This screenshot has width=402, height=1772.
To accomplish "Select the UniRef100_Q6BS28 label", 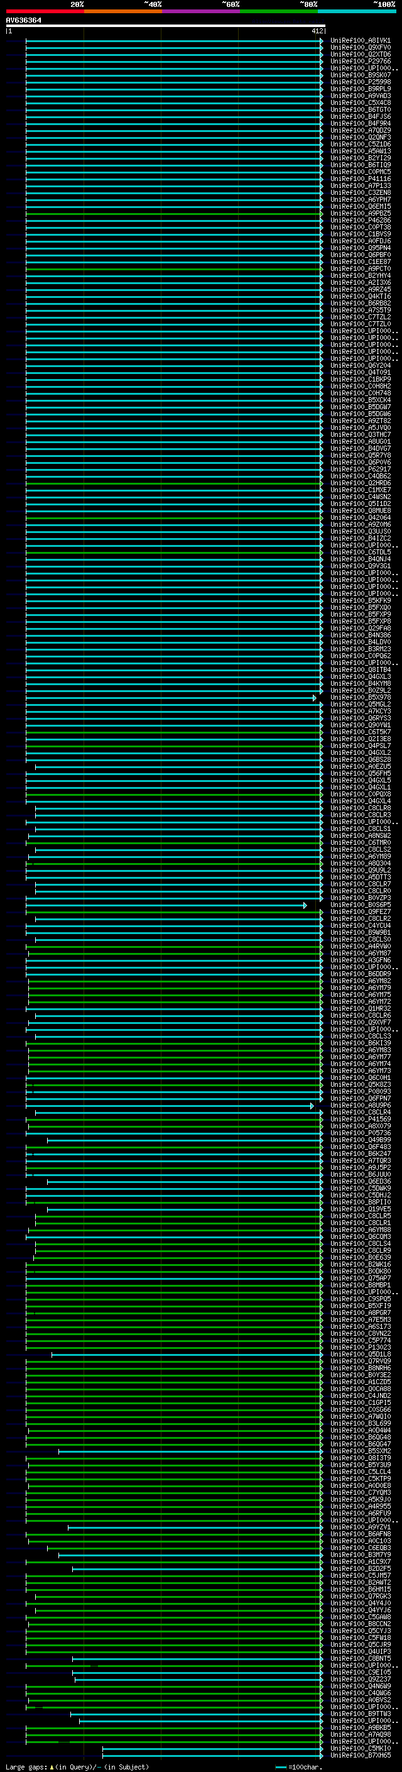I will (x=360, y=759).
